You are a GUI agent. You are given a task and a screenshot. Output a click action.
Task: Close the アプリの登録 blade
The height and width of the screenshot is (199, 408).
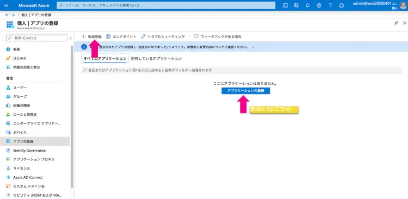(x=405, y=23)
